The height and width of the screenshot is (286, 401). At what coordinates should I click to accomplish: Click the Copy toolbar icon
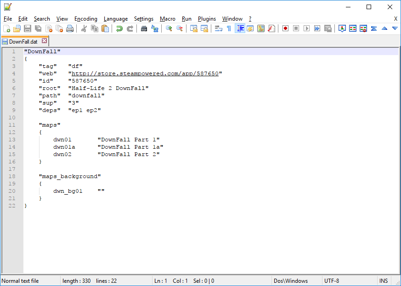[x=95, y=28]
